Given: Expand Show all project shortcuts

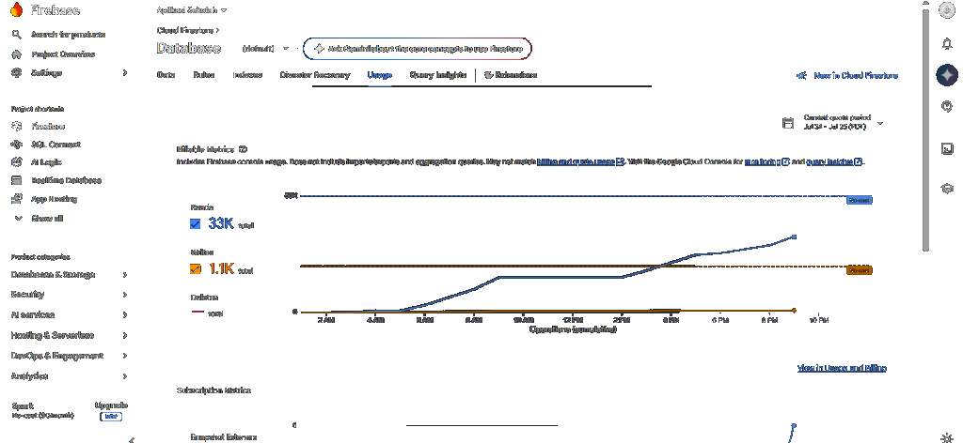Looking at the screenshot, I should click(x=39, y=218).
